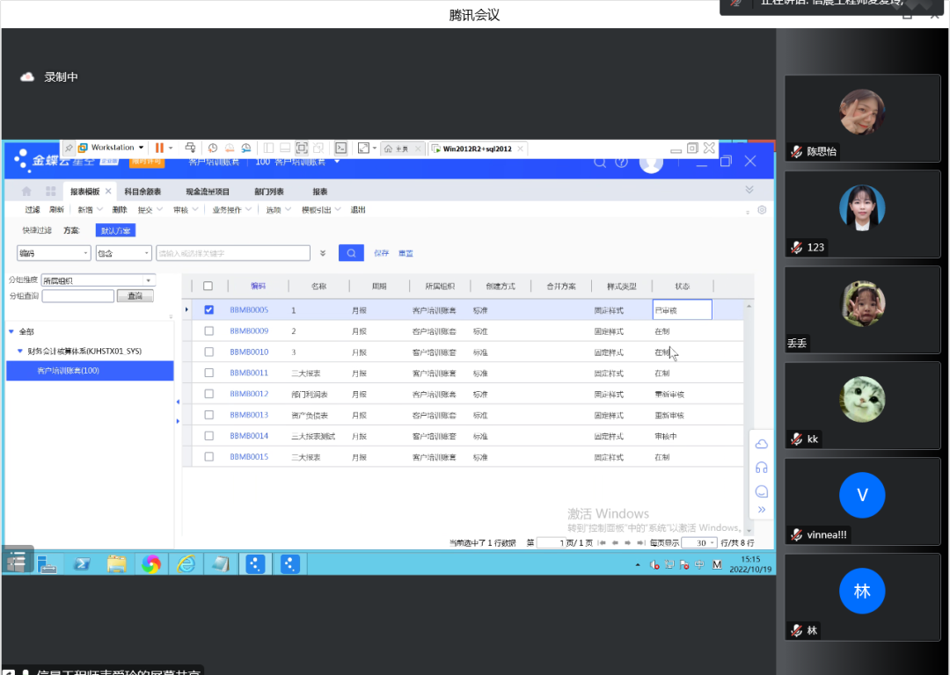Switch to the 部门列表 tab

point(269,192)
